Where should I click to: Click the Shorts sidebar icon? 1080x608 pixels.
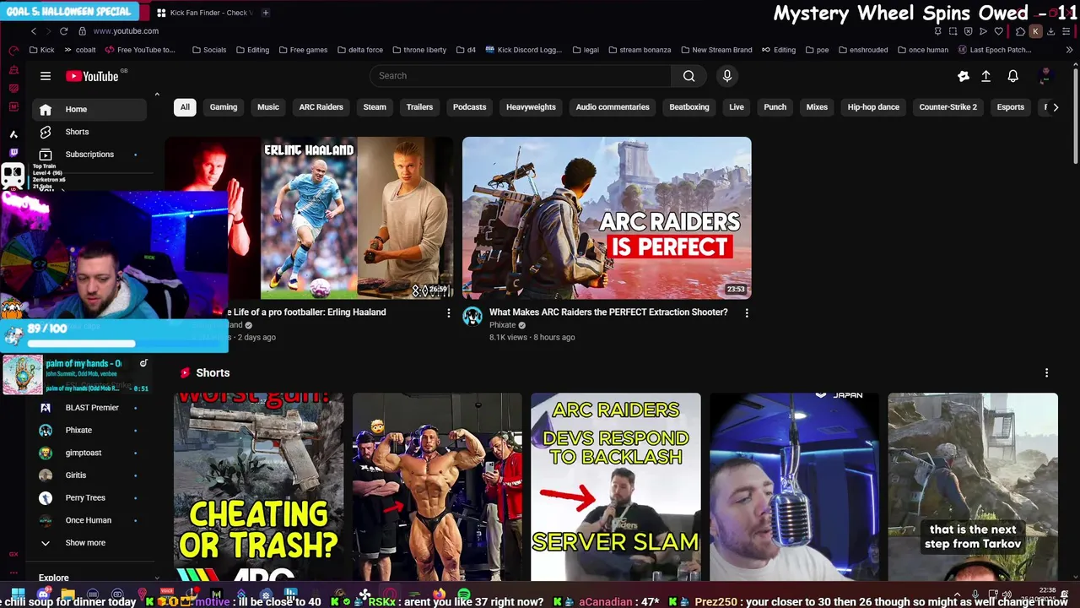(46, 132)
